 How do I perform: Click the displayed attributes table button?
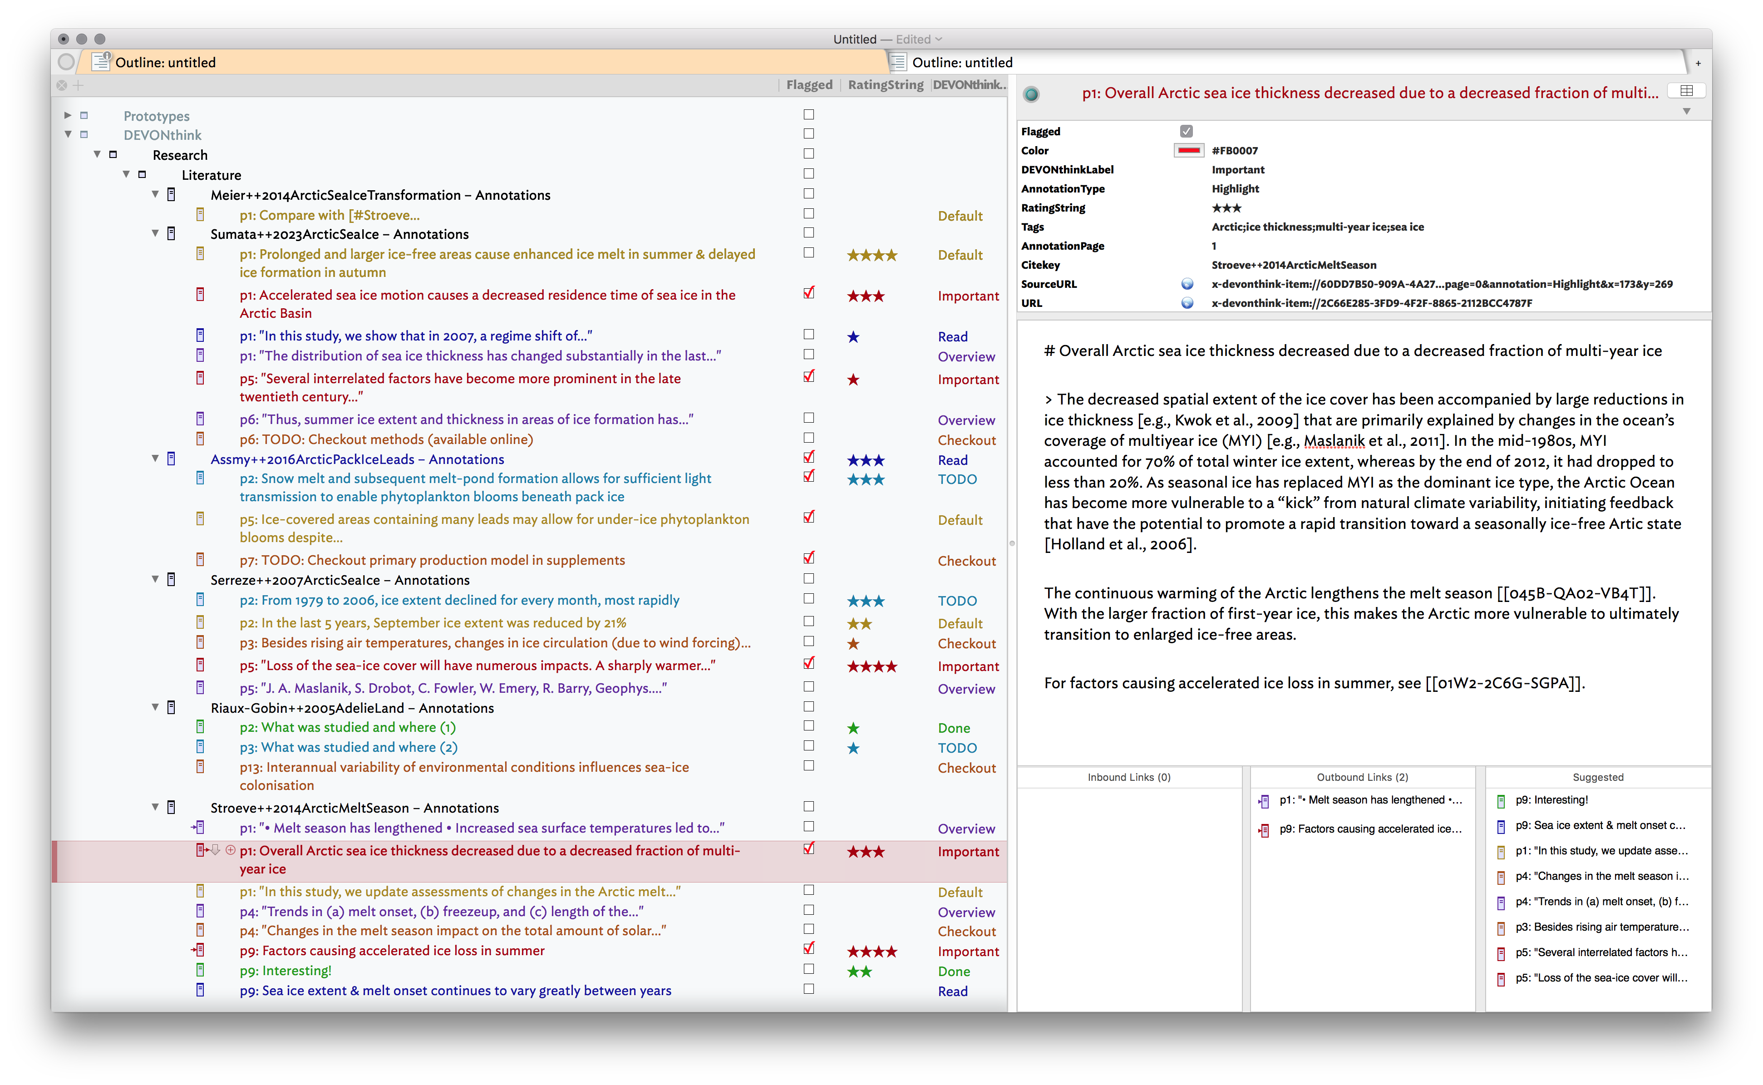click(1686, 90)
